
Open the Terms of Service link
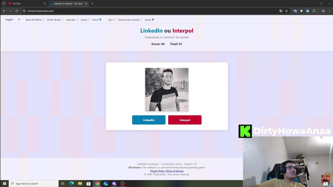pos(175,171)
